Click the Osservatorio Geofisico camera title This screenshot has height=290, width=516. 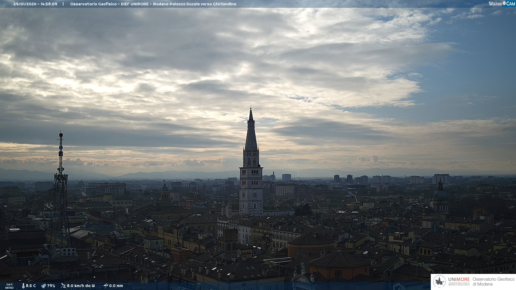coord(94,4)
